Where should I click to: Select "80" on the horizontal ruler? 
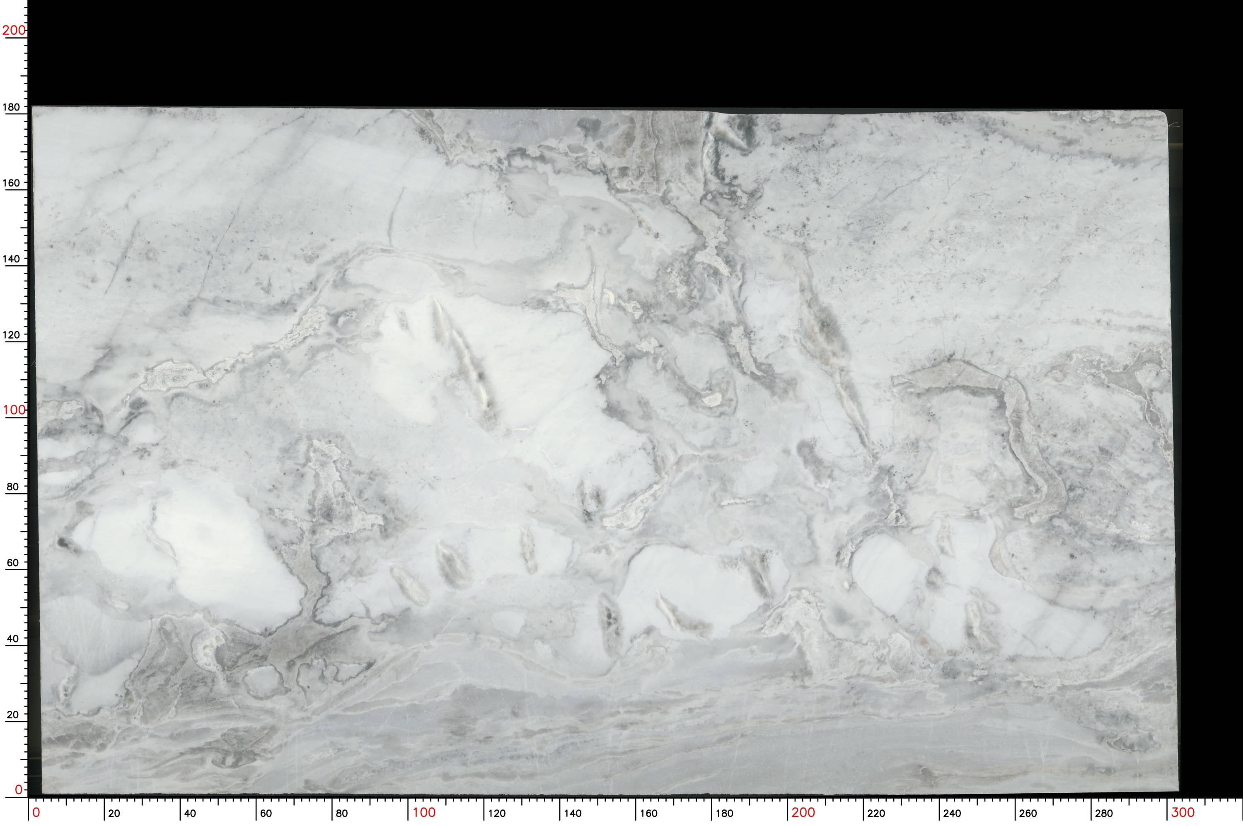(342, 813)
